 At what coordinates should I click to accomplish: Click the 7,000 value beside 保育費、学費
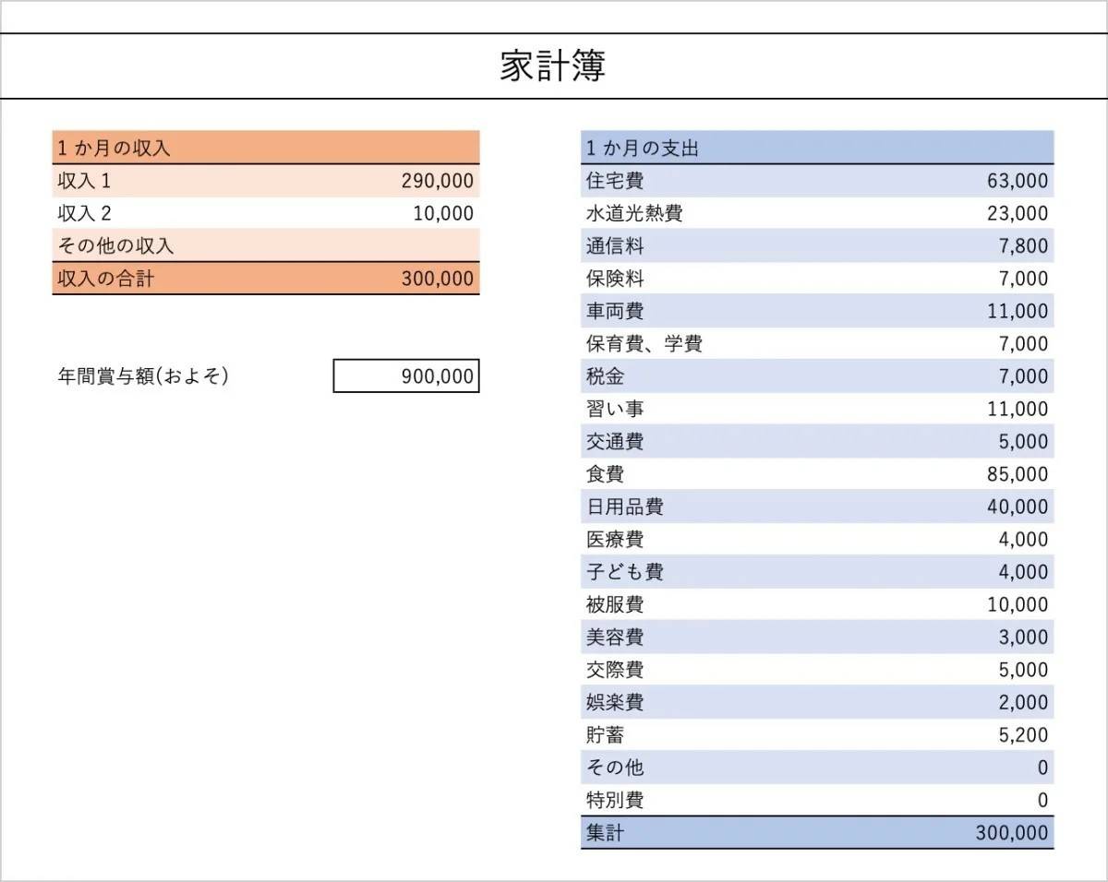[x=1023, y=344]
